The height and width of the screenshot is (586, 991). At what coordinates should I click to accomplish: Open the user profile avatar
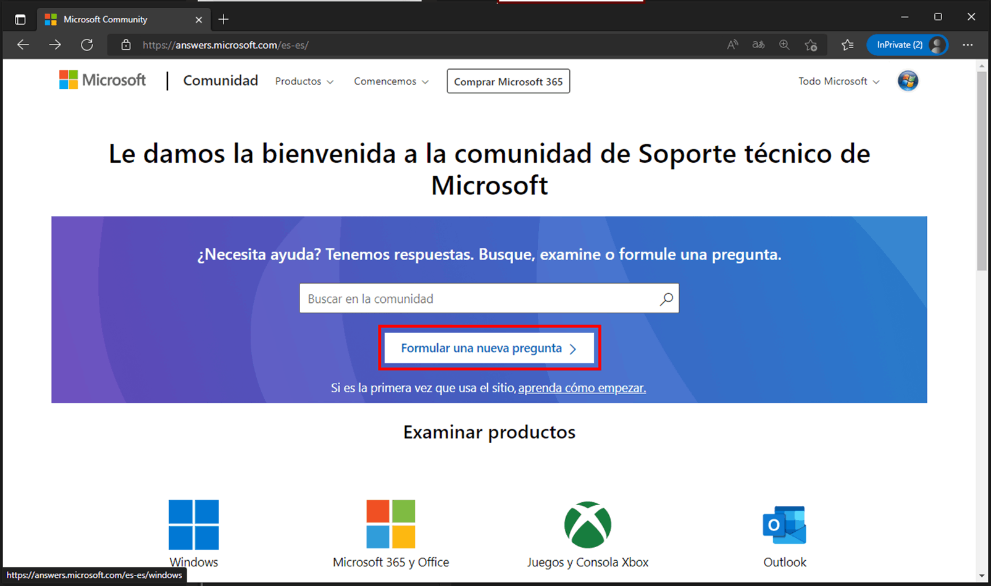[x=908, y=81]
